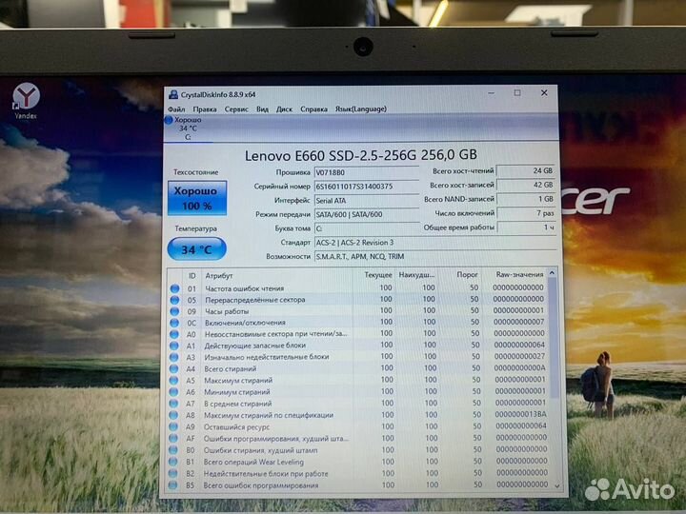Open the Вид menu
Image resolution: width=686 pixels, height=514 pixels.
coord(263,109)
